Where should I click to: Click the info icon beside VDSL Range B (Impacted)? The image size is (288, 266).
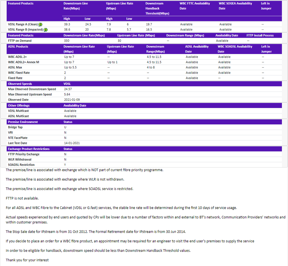click(x=46, y=30)
